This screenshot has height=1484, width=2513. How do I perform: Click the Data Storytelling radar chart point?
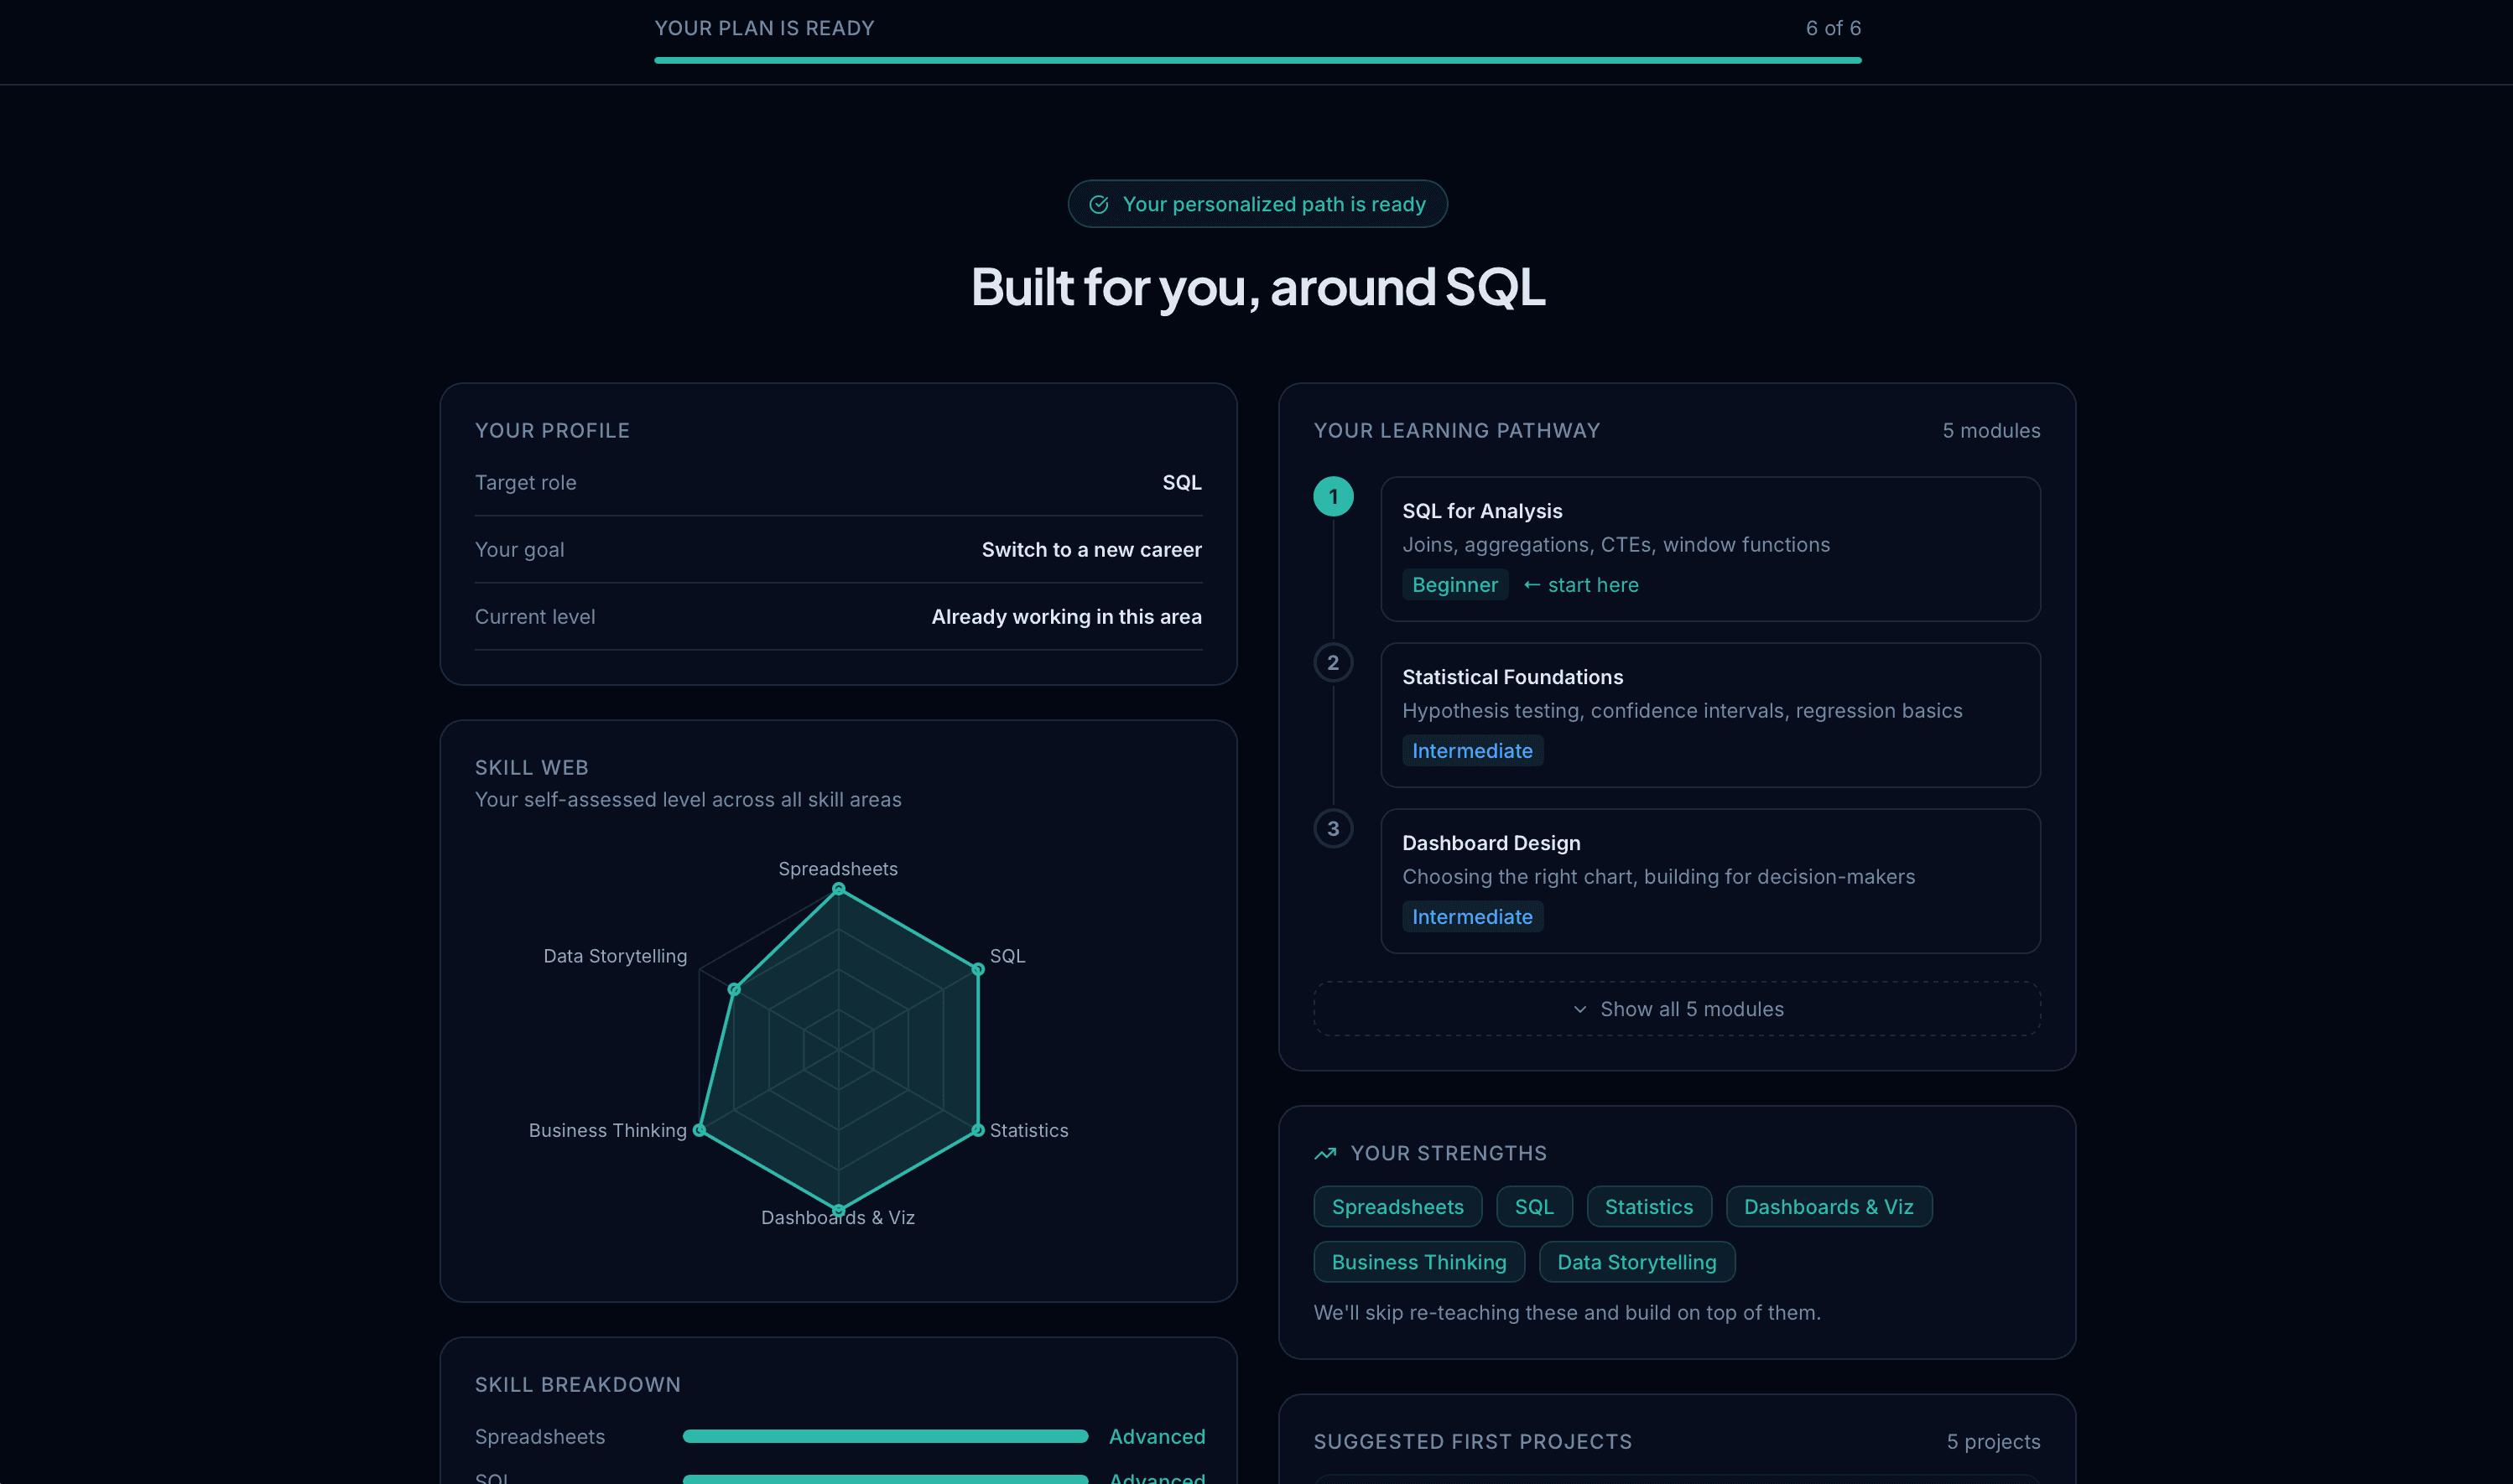click(x=734, y=989)
